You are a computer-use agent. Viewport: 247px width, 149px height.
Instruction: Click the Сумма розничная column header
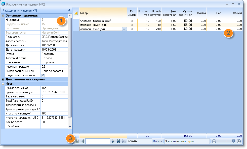(x=185, y=13)
